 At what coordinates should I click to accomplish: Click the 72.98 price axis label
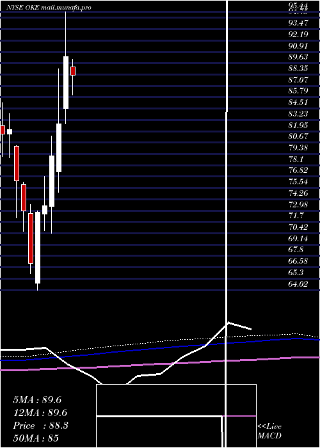click(x=298, y=205)
